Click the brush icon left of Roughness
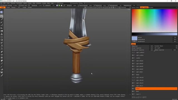This screenshot has width=178, height=100. [x=109, y=6]
